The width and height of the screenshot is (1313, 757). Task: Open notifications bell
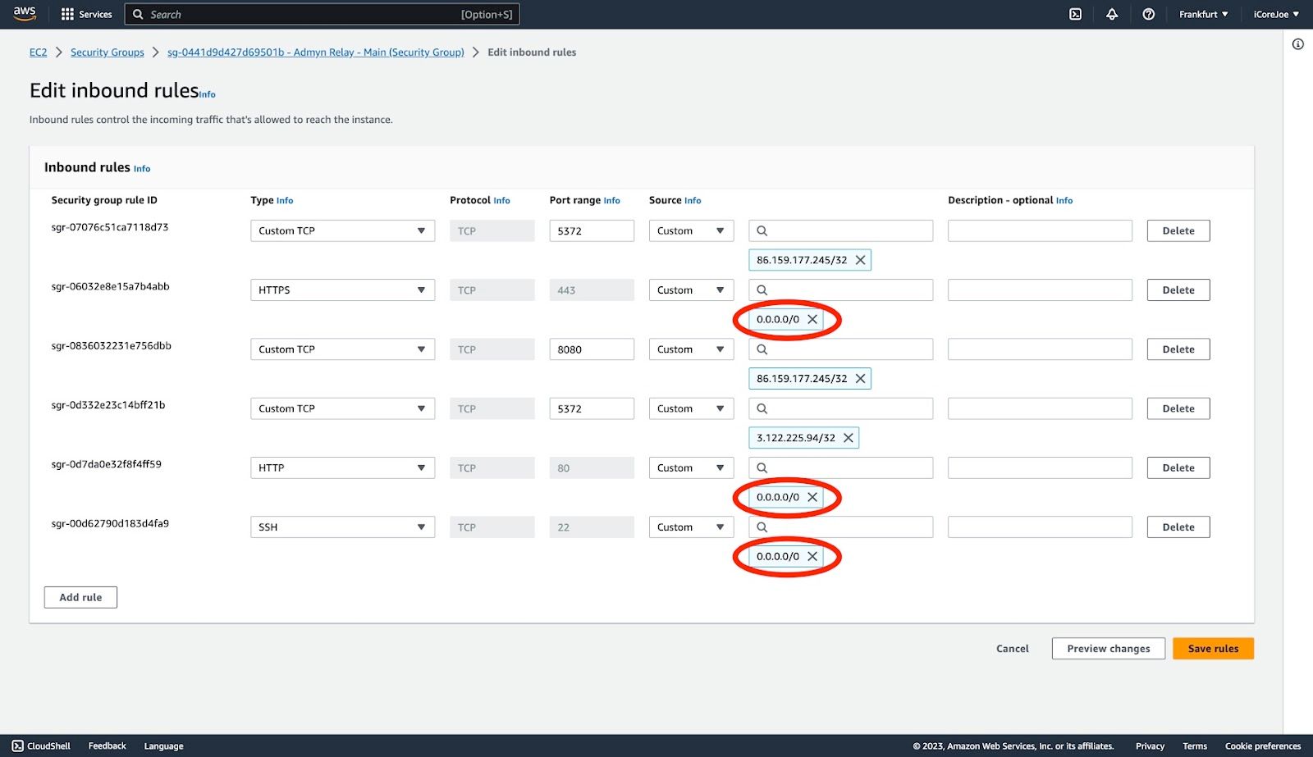coord(1112,14)
